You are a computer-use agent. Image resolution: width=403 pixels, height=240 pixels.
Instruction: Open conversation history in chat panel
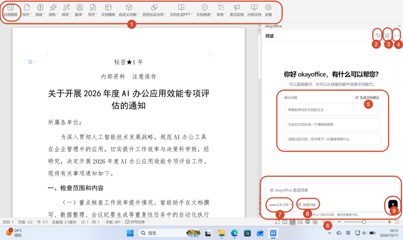coord(378,36)
